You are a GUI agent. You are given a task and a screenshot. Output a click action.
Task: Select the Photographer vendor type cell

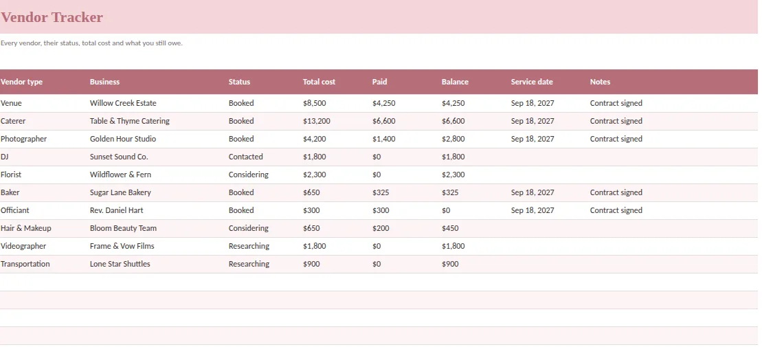pyautogui.click(x=24, y=139)
